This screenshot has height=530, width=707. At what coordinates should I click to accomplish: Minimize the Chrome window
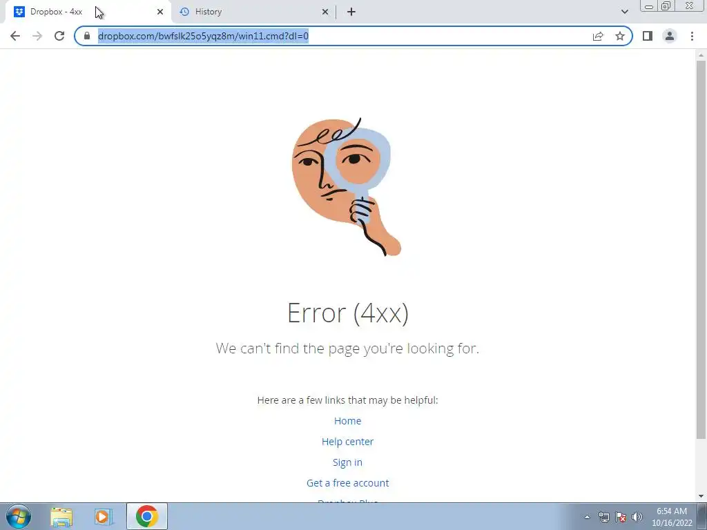tap(649, 6)
